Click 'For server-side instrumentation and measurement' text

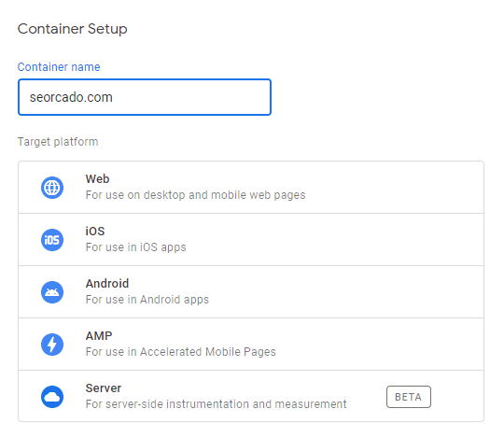point(216,404)
